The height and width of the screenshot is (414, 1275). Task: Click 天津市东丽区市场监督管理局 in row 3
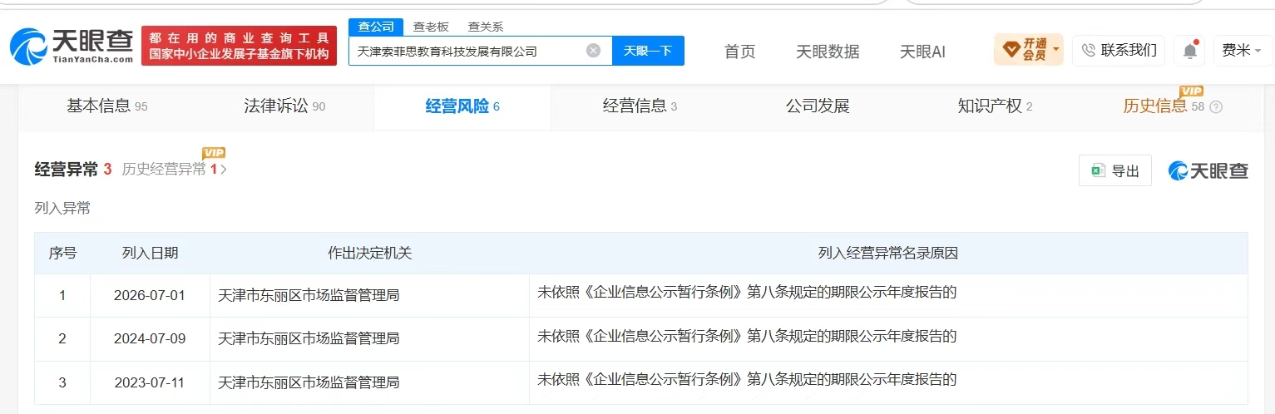[x=309, y=382]
